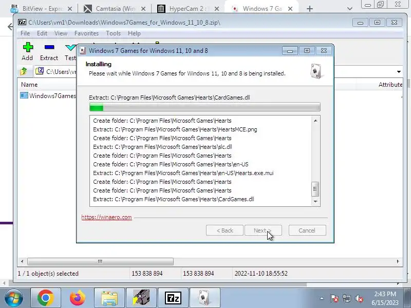Open Firefox from the taskbar
The width and height of the screenshot is (411, 308).
[78, 298]
